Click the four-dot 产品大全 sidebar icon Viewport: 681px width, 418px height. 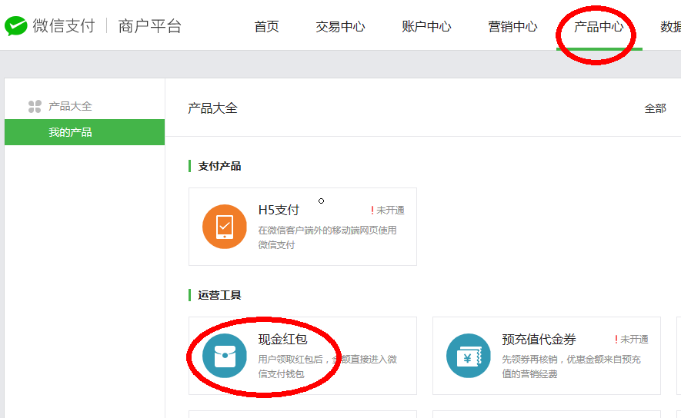click(35, 107)
